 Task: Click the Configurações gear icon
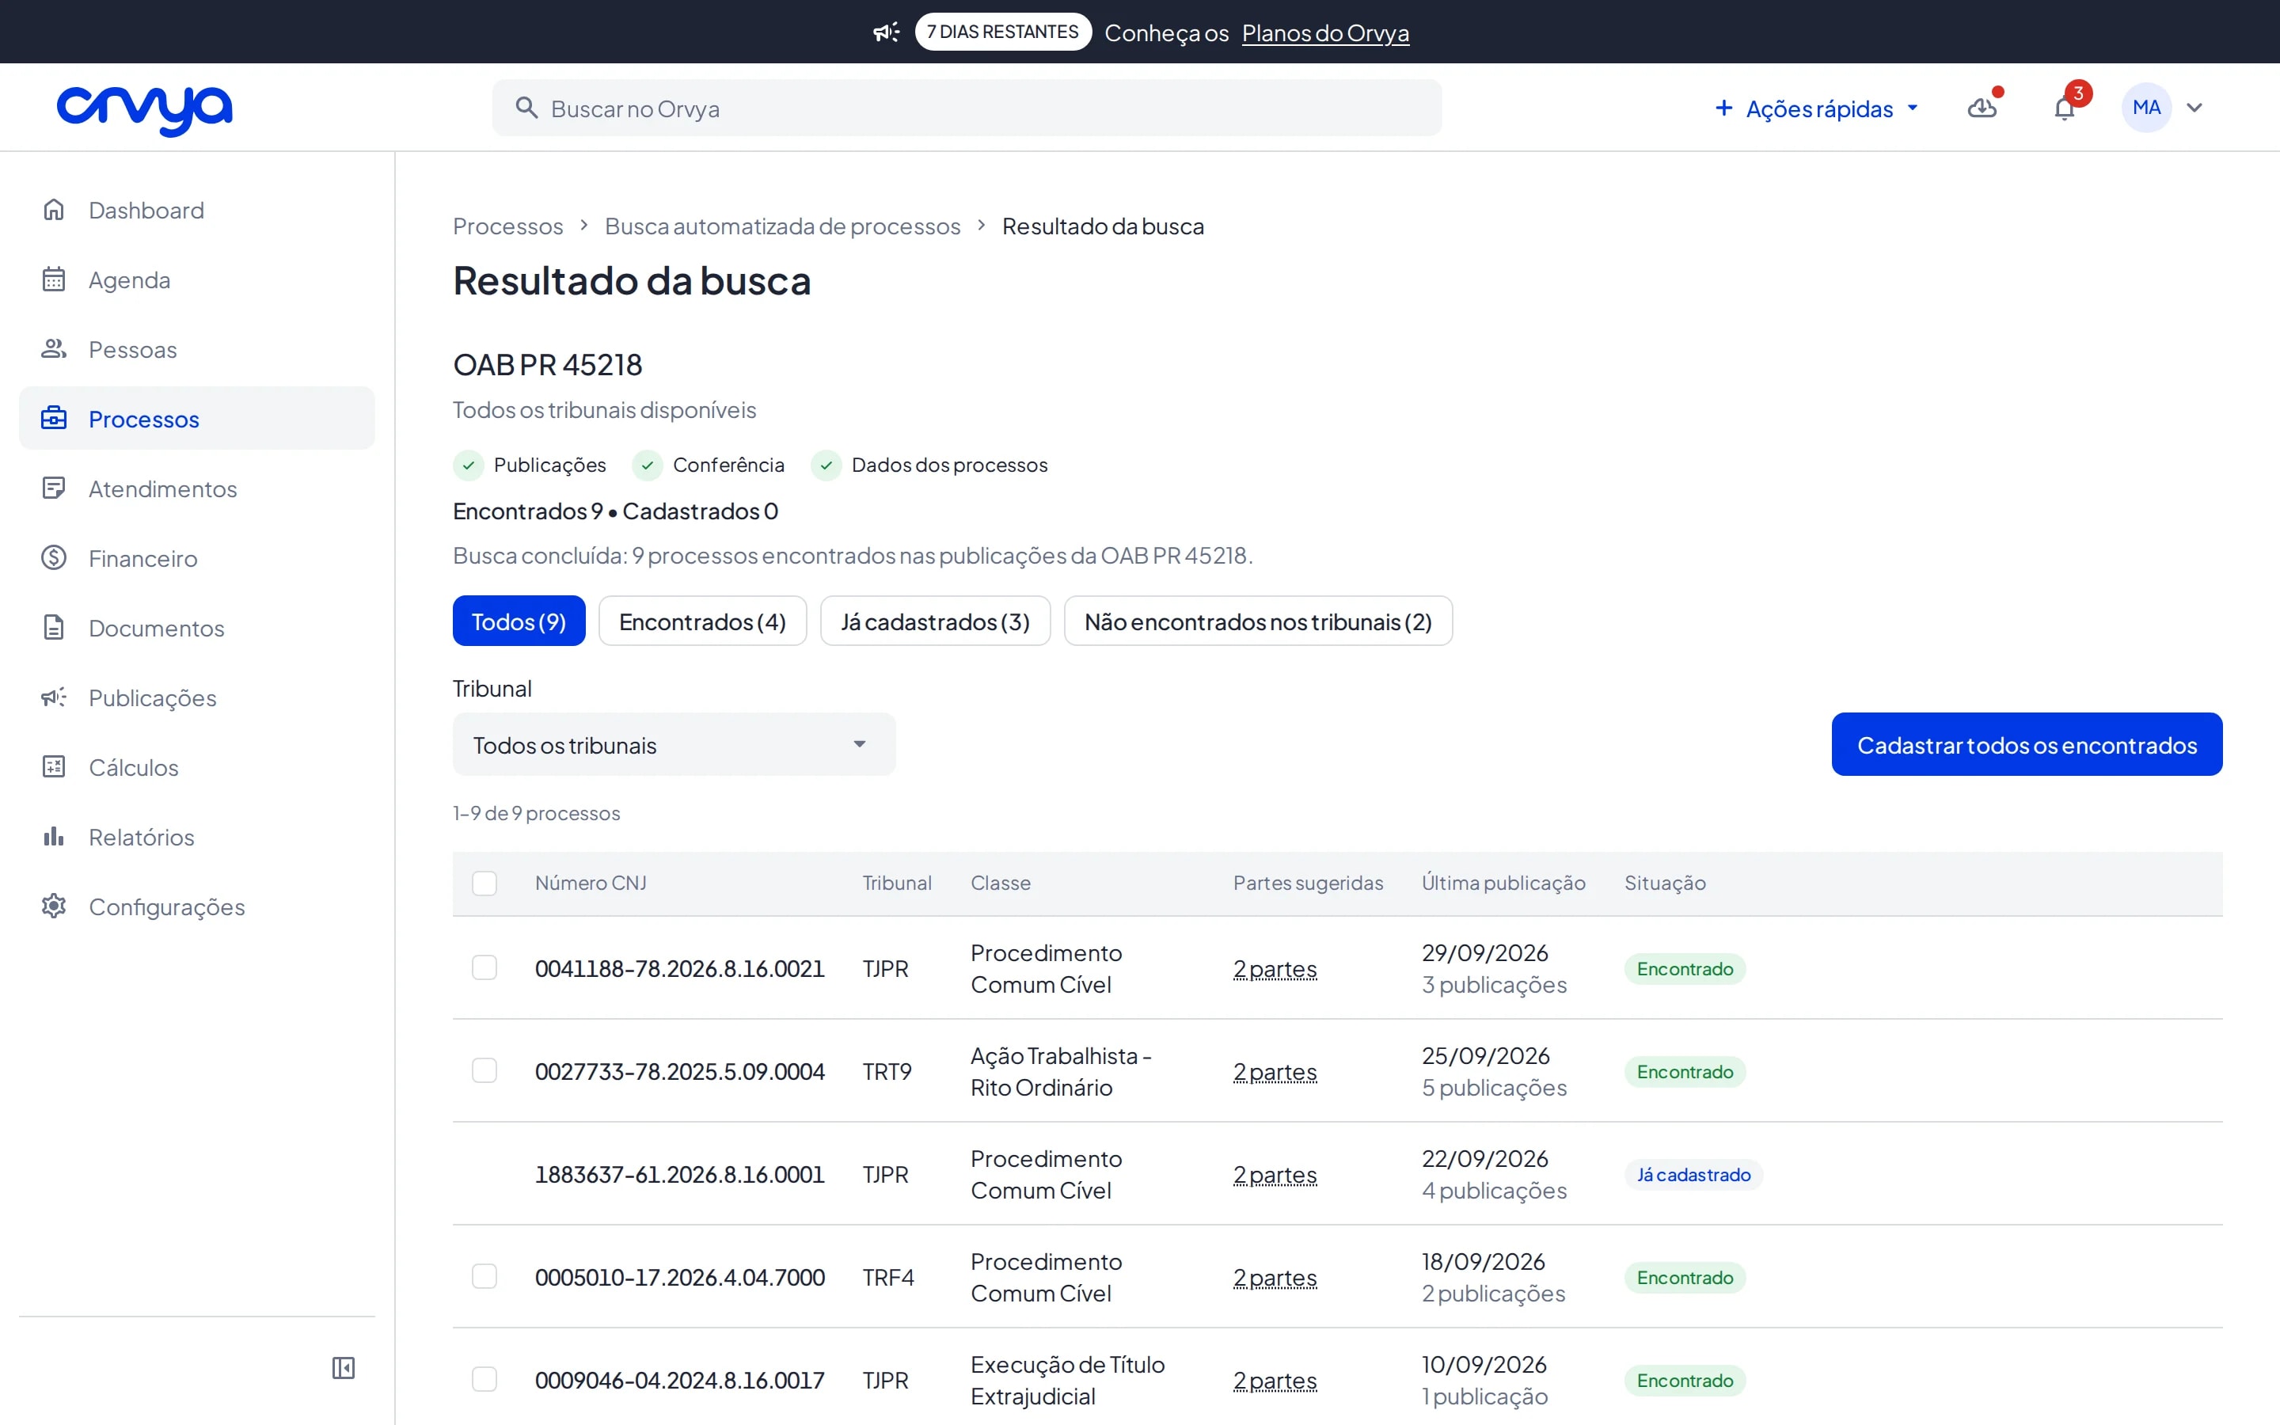(54, 906)
